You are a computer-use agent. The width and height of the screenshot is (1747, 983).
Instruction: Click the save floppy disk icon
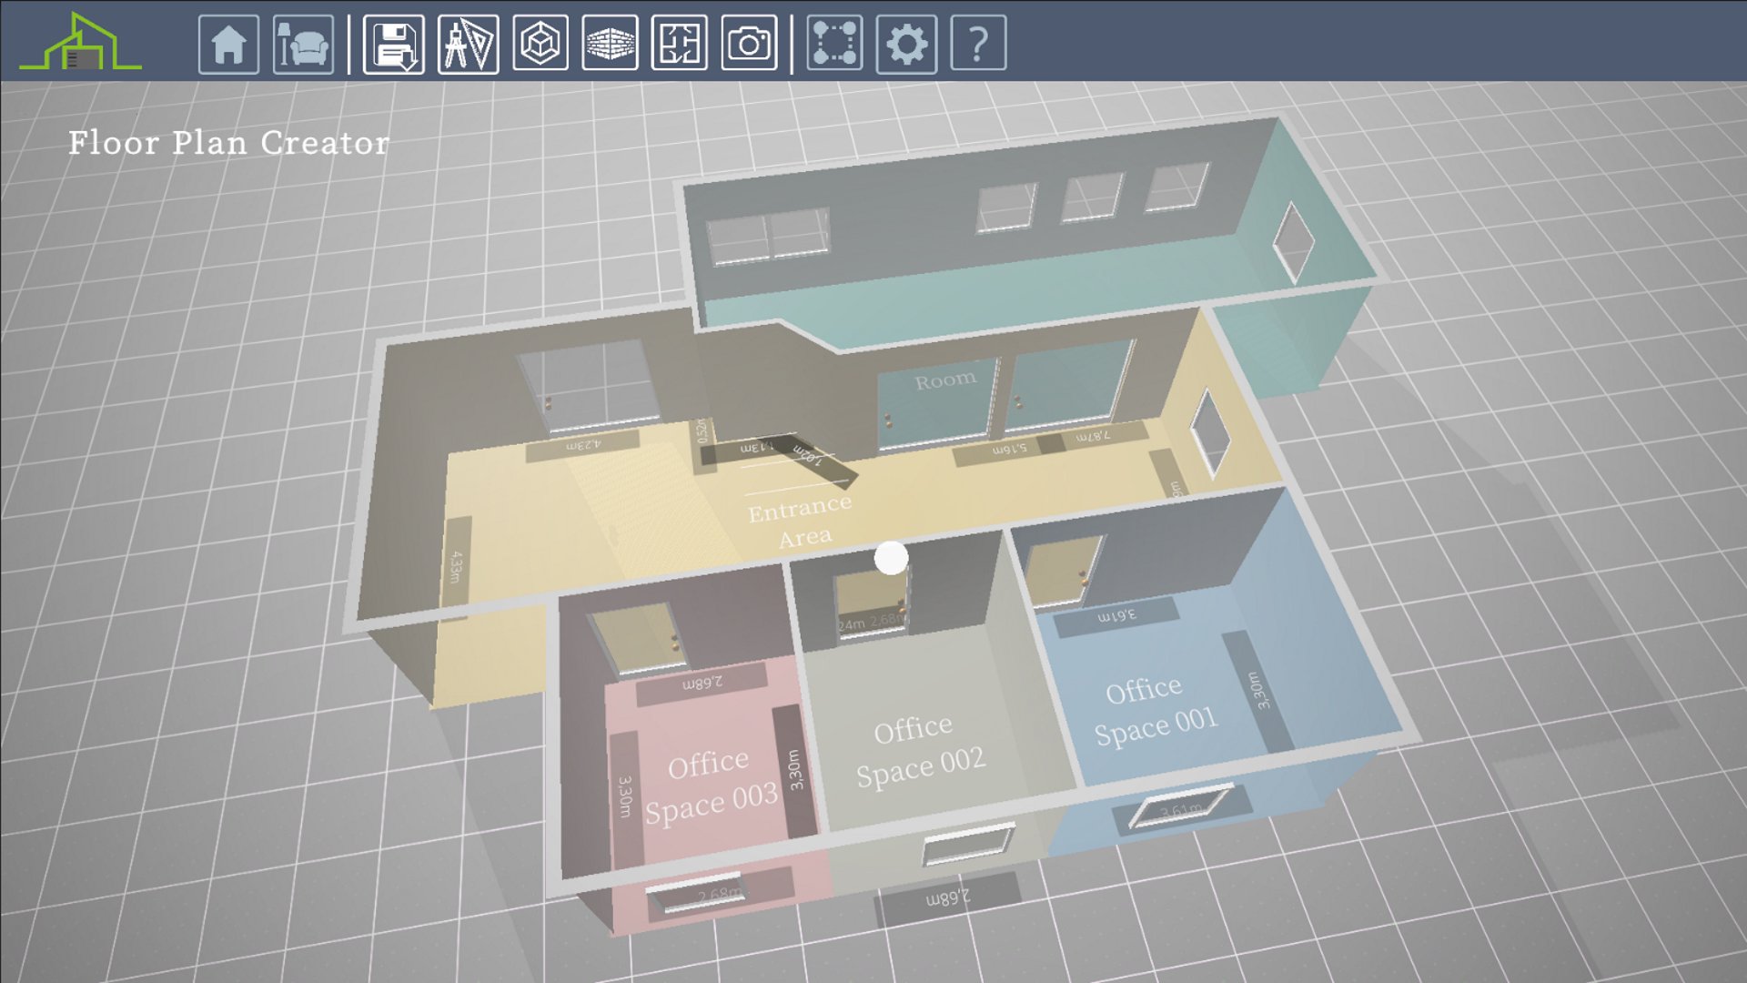tap(394, 44)
